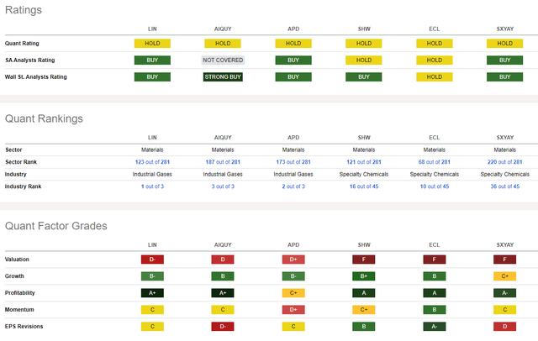Click LIN Quant Rating HOLD badge
The width and height of the screenshot is (538, 341).
(152, 44)
